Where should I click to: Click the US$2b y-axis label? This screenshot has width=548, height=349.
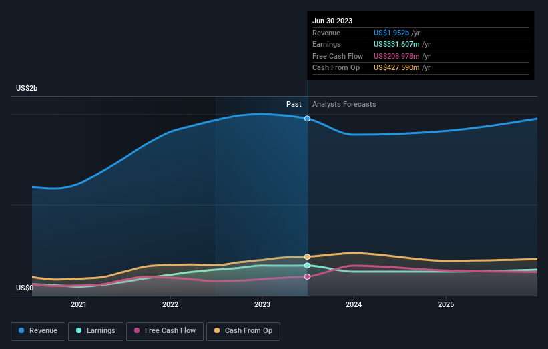point(27,88)
